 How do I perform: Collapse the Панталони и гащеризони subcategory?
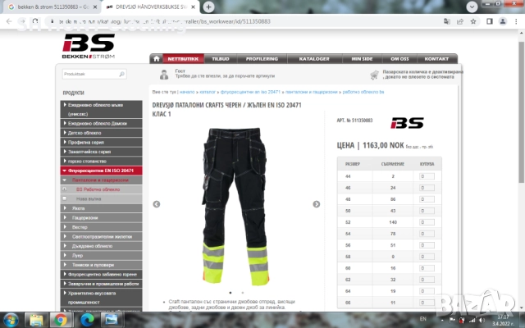click(101, 180)
